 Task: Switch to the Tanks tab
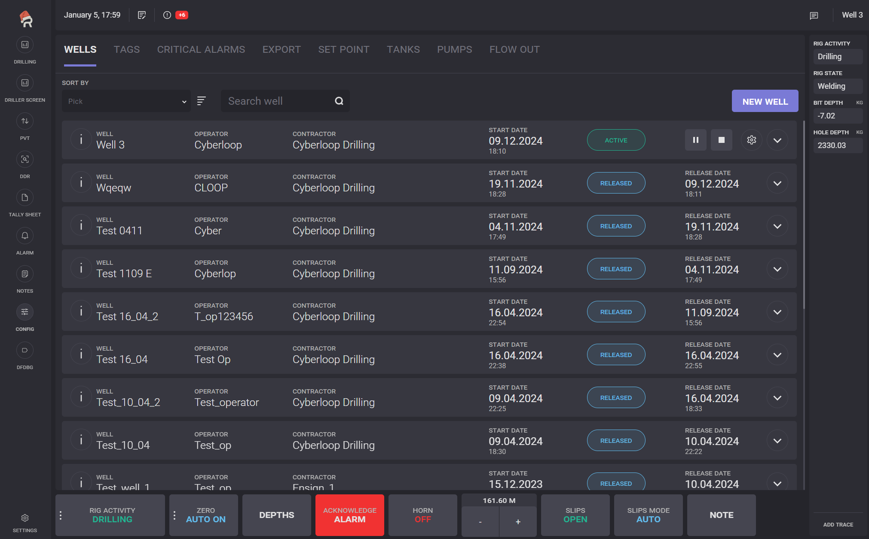pos(403,50)
